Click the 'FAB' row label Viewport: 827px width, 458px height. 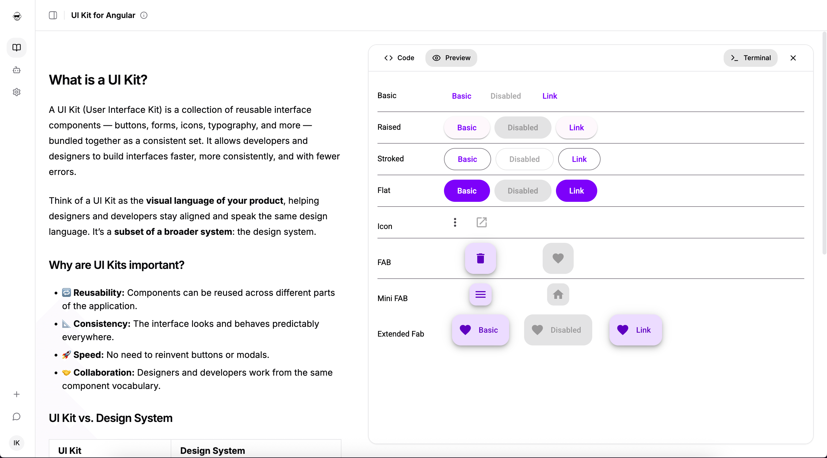[x=384, y=262]
